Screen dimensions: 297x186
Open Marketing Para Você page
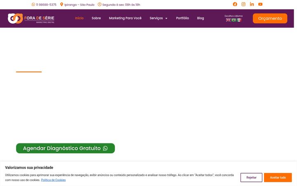[x=125, y=18]
